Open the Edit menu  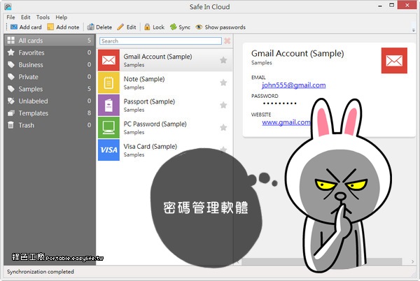26,17
